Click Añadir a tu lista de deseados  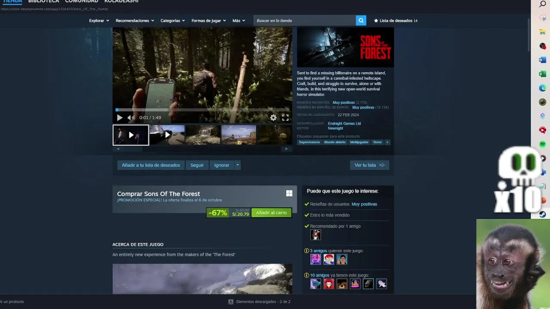151,165
